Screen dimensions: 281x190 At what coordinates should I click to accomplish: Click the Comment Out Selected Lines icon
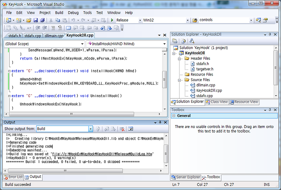[53, 28]
